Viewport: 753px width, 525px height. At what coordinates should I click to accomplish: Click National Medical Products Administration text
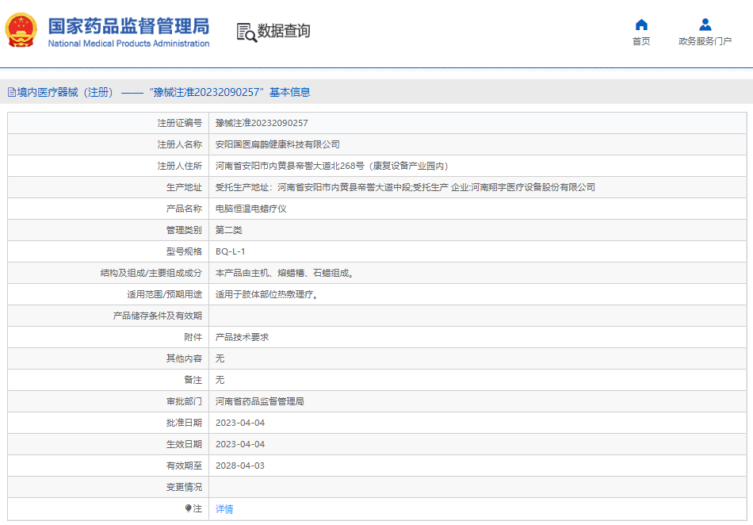click(x=128, y=44)
